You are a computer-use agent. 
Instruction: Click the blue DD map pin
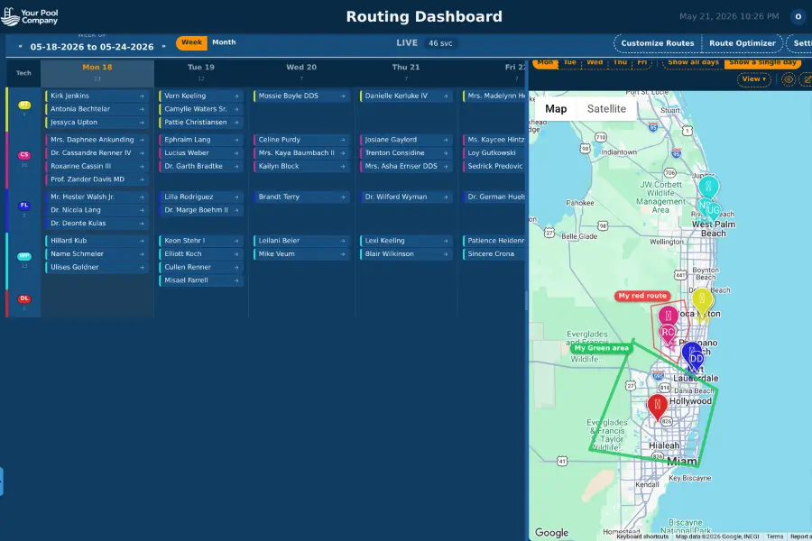[697, 359]
